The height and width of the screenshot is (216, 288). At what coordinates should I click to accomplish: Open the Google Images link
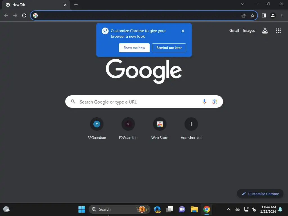click(249, 30)
